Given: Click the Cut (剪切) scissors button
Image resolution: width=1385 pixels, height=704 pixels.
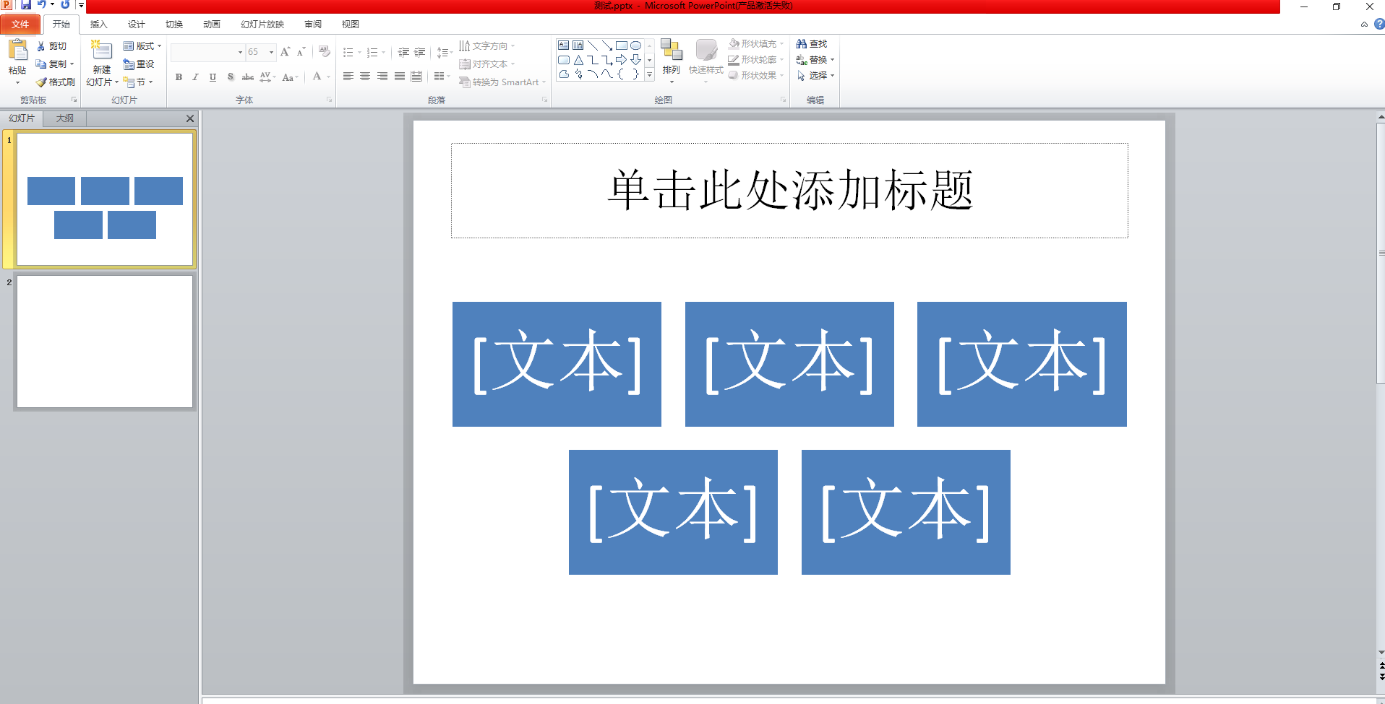Looking at the screenshot, I should [x=51, y=45].
